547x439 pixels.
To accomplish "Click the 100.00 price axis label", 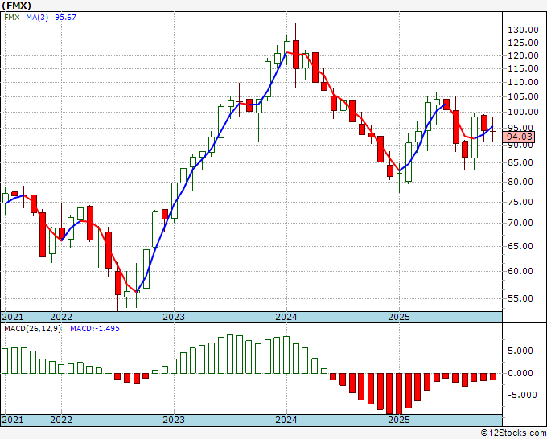I will 524,113.
